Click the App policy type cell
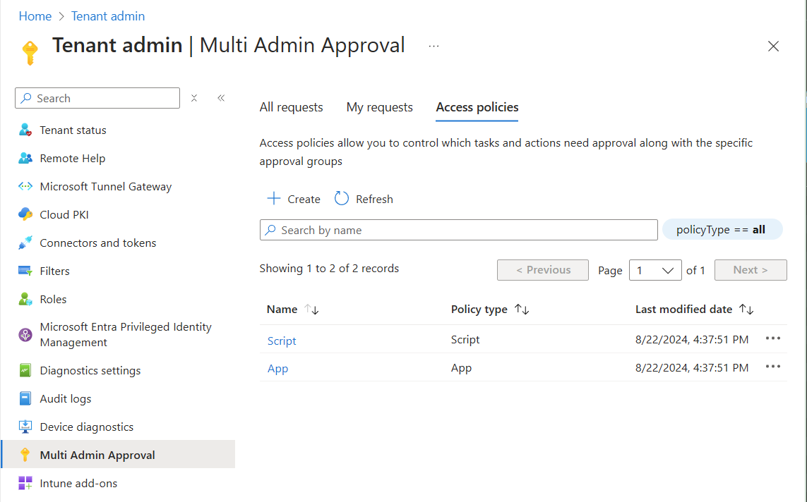Image resolution: width=807 pixels, height=502 pixels. (461, 368)
